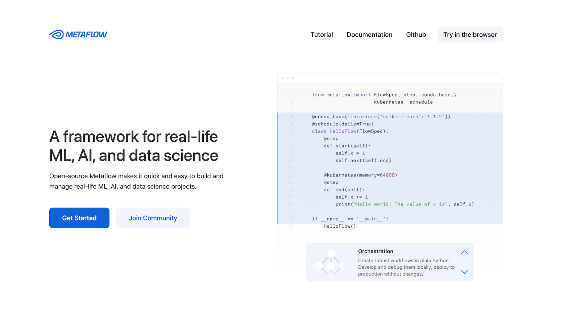Click the Get Started button
Image resolution: width=580 pixels, height=310 pixels.
(x=79, y=218)
